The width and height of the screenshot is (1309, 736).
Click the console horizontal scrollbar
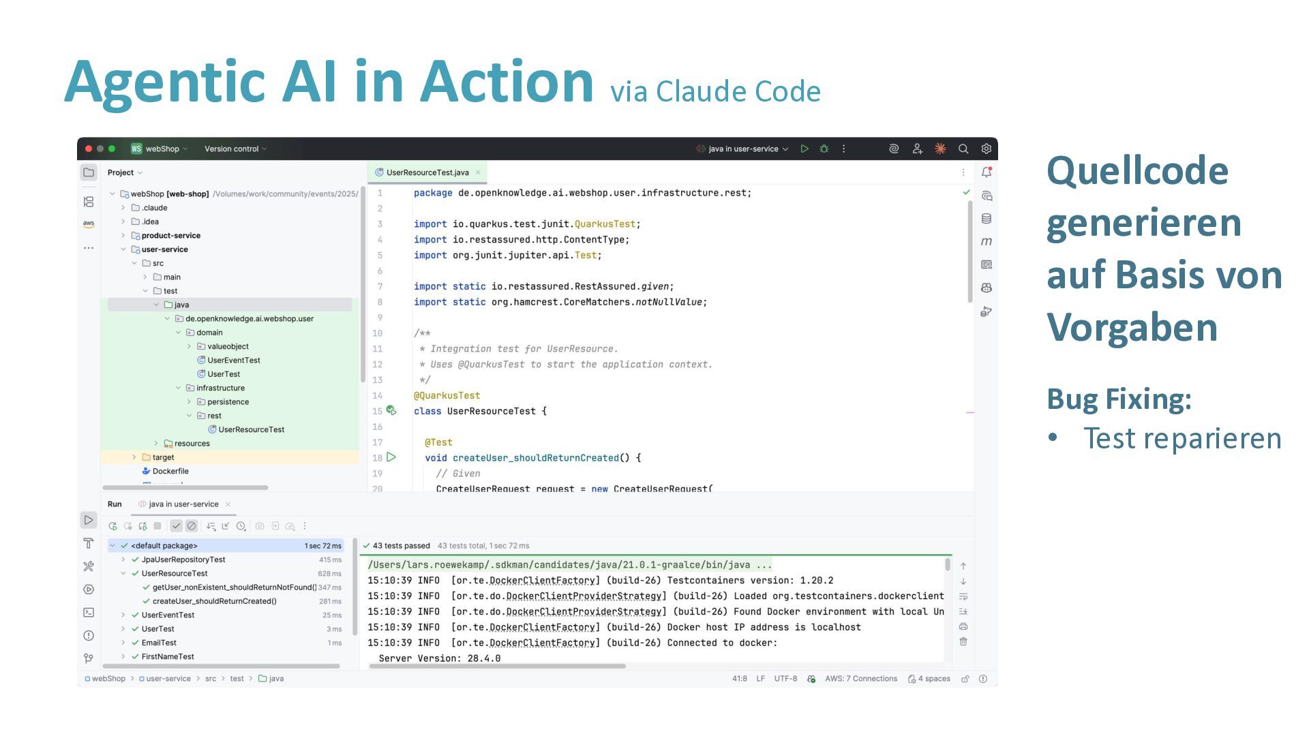(498, 666)
